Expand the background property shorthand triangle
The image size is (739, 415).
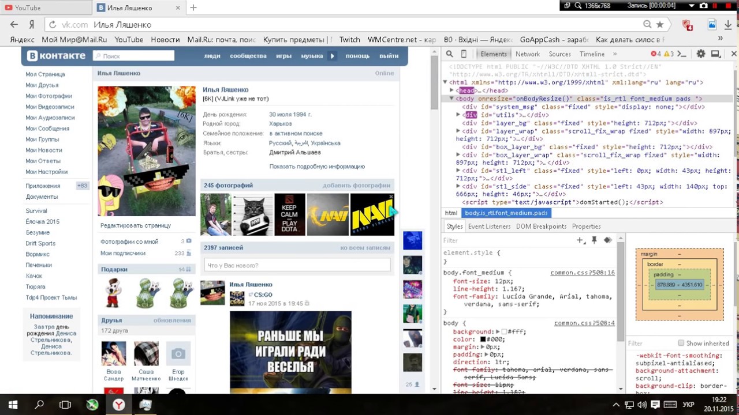point(498,331)
